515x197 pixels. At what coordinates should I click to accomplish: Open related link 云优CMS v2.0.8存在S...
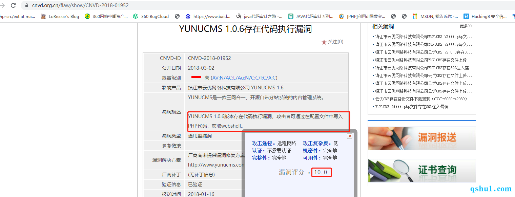424,52
